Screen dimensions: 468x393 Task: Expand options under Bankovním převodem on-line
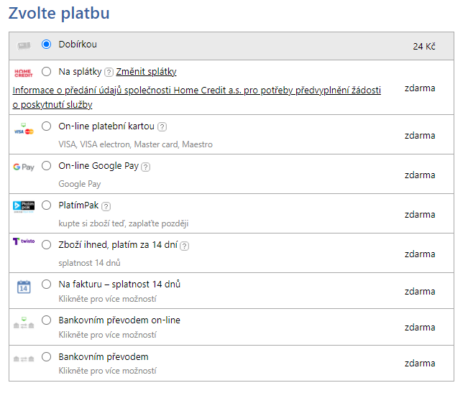click(x=107, y=335)
